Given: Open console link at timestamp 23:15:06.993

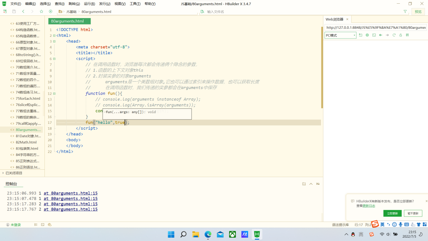Looking at the screenshot, I should [x=71, y=193].
